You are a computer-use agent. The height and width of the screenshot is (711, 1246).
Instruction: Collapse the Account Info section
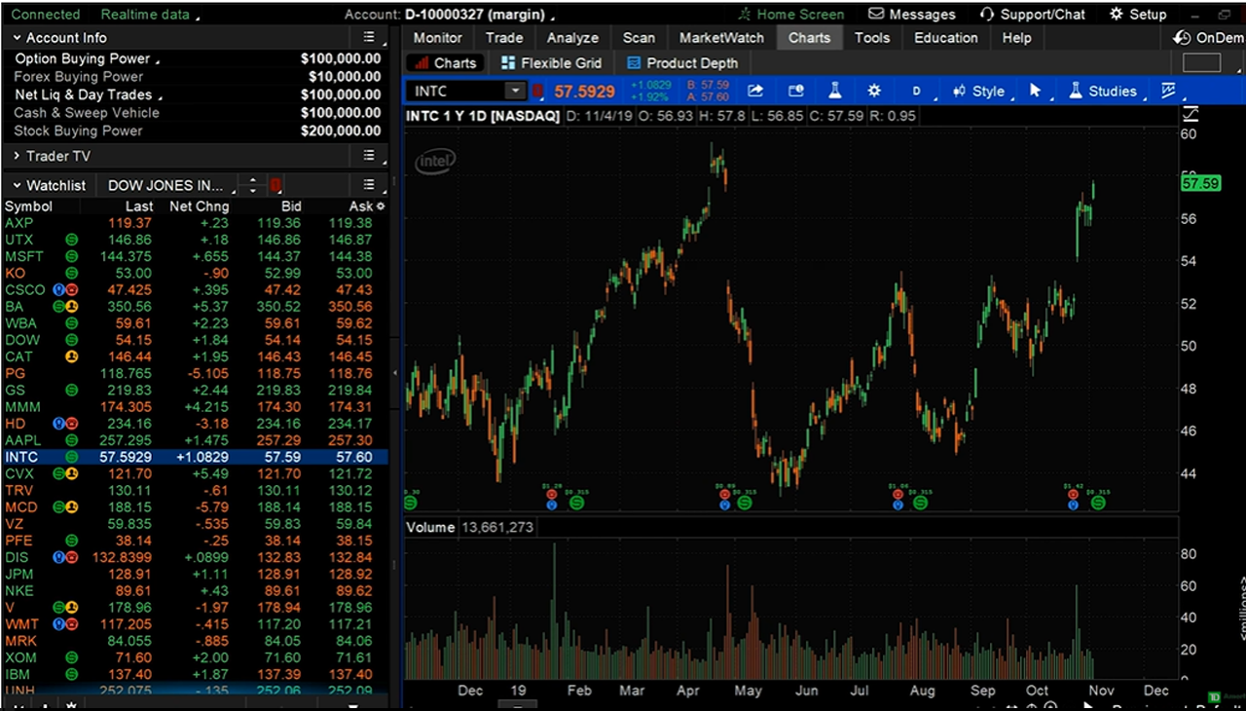click(x=17, y=38)
